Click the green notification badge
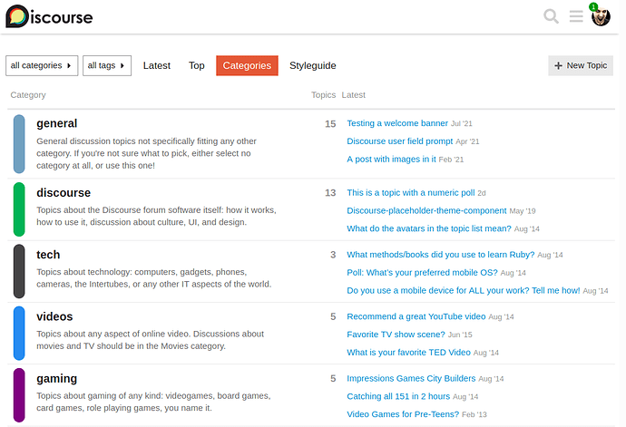This screenshot has width=626, height=427. [593, 6]
